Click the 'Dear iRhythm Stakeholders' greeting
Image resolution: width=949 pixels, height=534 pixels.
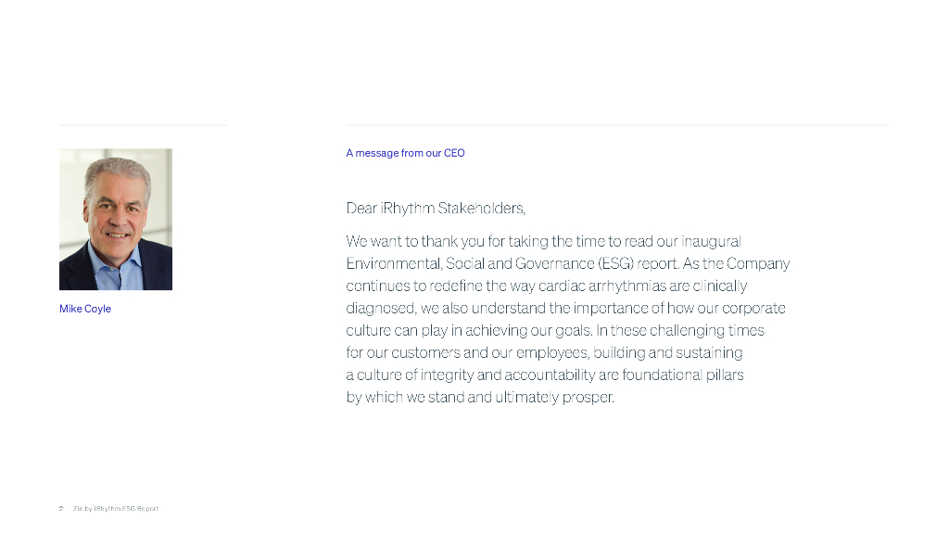tap(436, 208)
